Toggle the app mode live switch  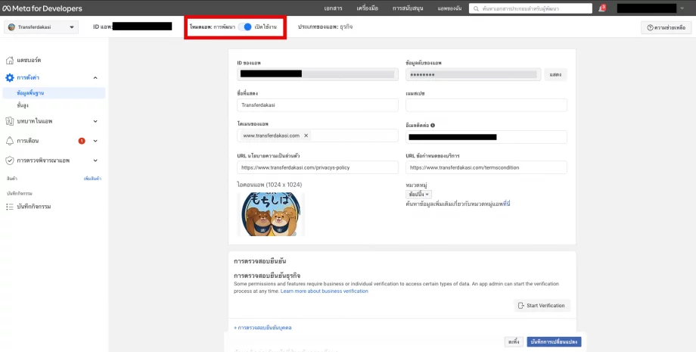[x=244, y=26]
